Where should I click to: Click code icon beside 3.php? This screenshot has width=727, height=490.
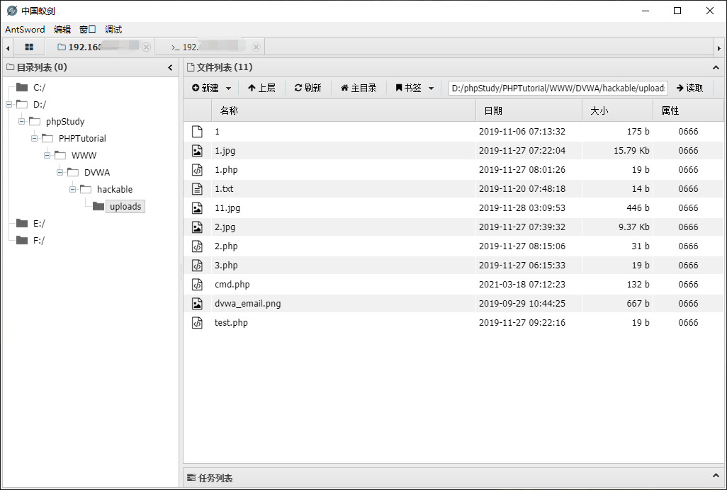click(x=197, y=266)
